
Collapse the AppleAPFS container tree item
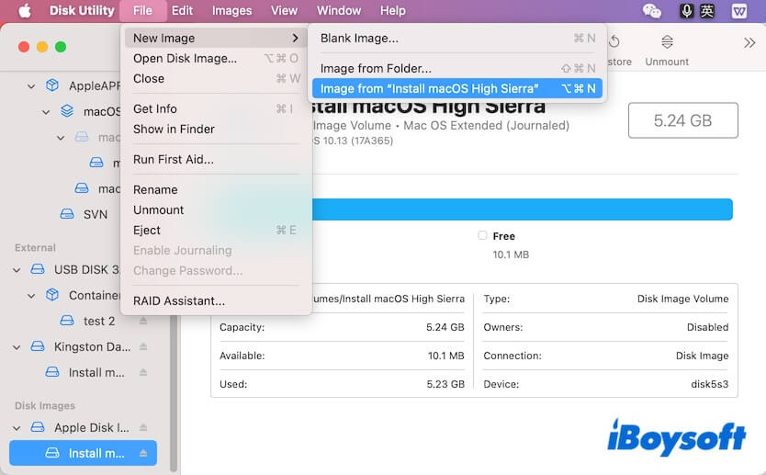click(x=31, y=86)
